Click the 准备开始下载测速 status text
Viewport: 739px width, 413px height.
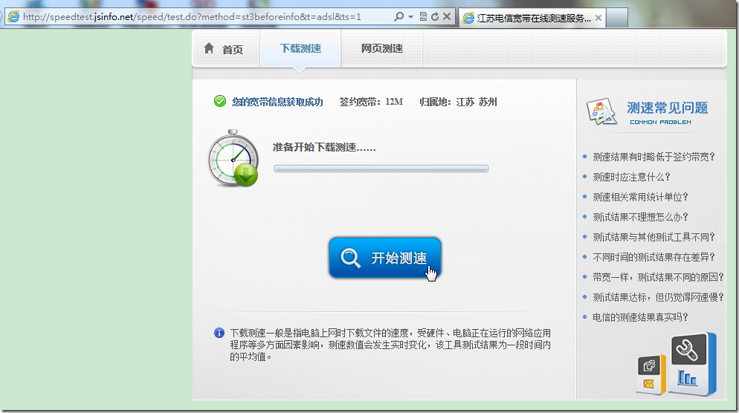324,147
